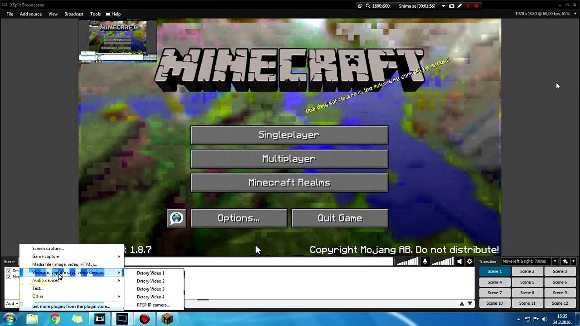Click the language globe button in Minecraft menu
580x326 pixels.
(176, 218)
